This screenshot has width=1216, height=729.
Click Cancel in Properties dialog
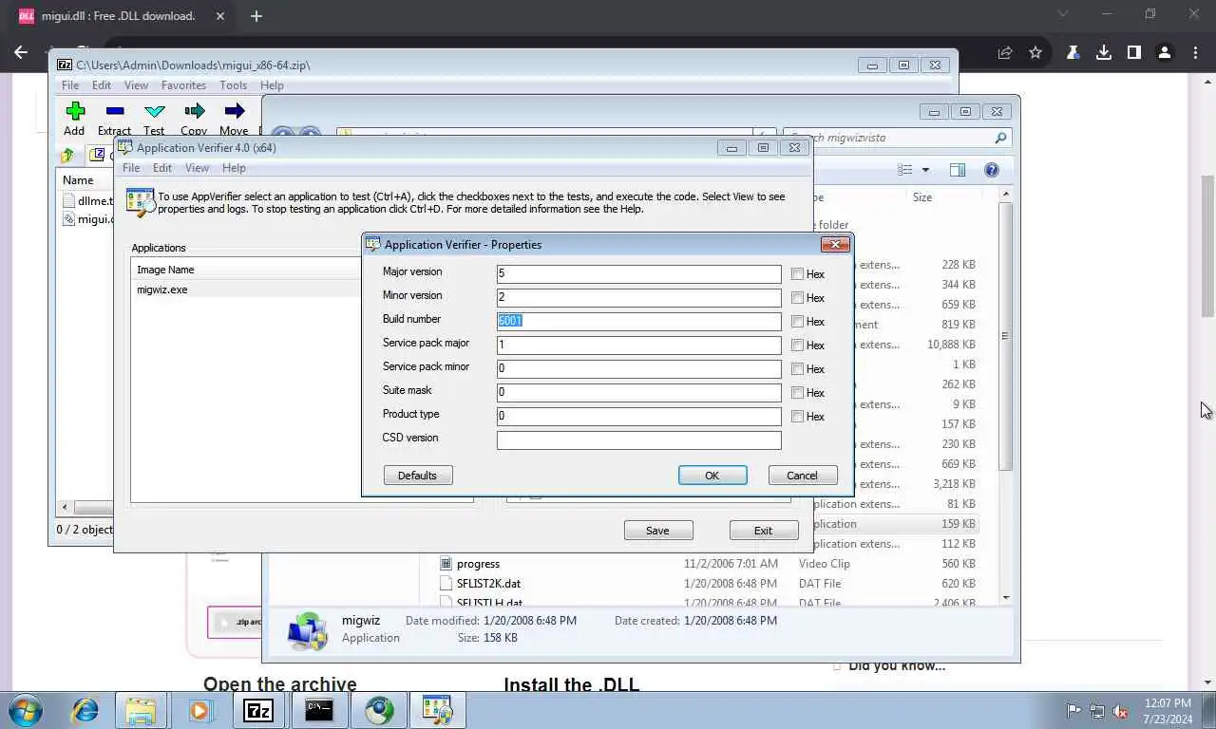pyautogui.click(x=802, y=476)
